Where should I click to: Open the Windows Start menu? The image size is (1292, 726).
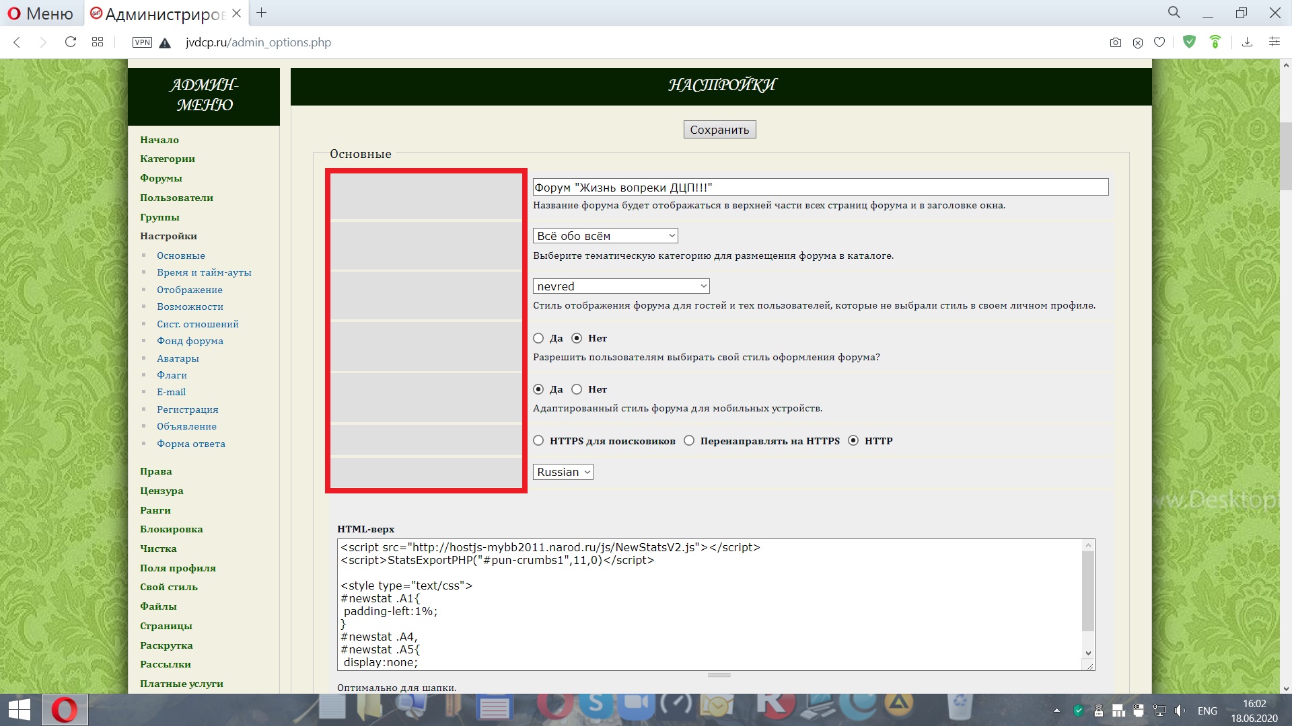[20, 710]
